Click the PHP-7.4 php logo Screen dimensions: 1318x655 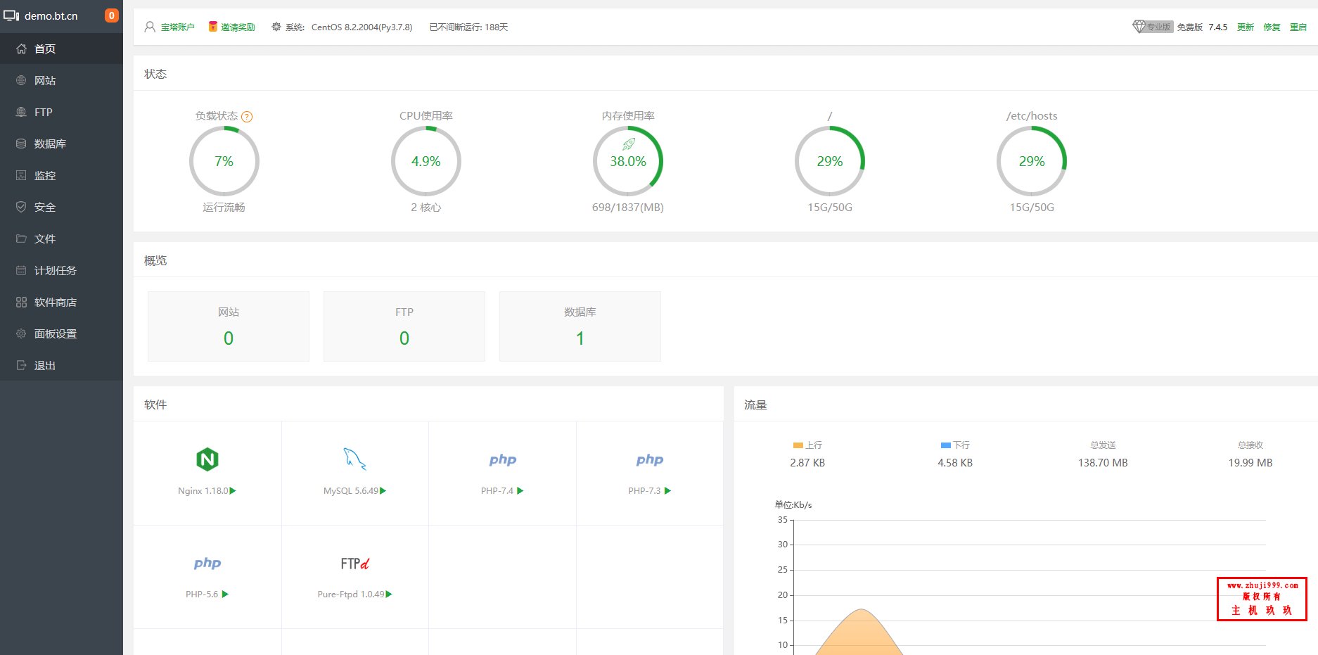coord(503,459)
